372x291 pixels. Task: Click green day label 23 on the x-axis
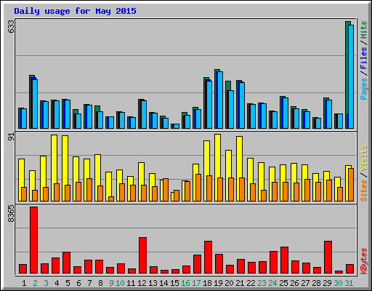coord(262,283)
